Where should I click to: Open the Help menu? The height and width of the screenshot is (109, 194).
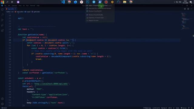pyautogui.click(x=38, y=5)
